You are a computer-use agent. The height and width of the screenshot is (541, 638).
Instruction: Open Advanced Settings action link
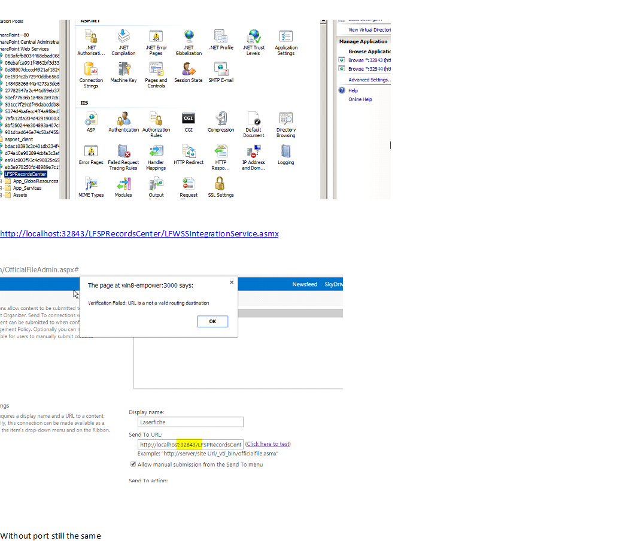click(369, 80)
